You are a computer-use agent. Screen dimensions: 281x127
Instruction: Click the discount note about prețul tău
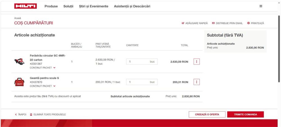pyautogui.click(x=47, y=96)
